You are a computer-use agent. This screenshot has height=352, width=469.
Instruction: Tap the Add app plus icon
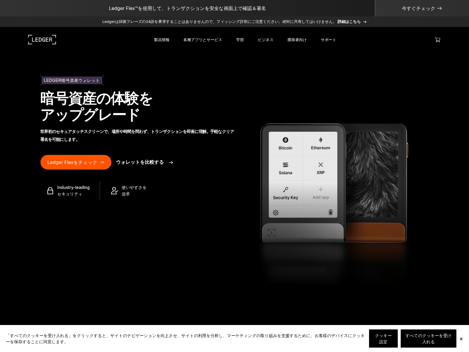point(321,189)
